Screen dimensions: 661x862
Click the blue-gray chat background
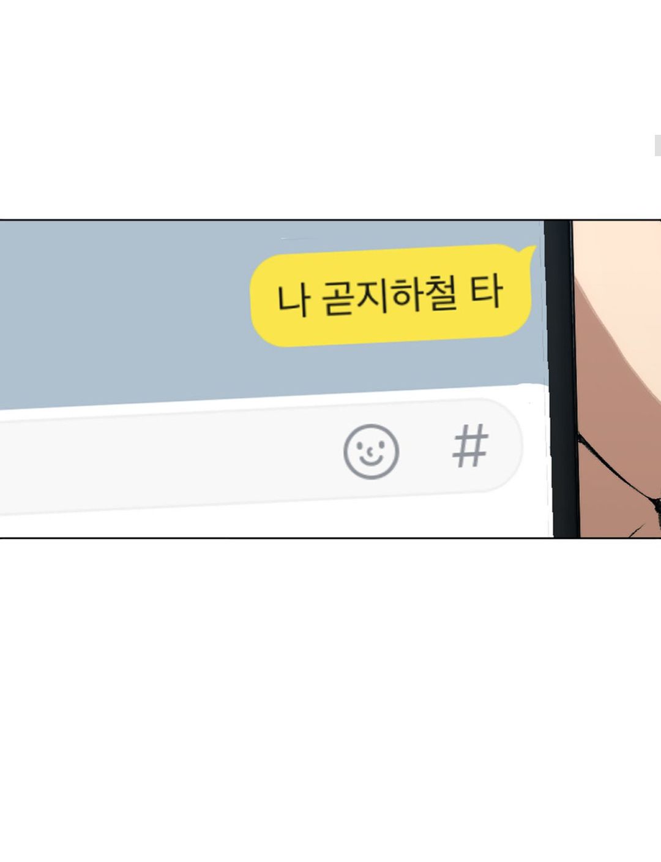(122, 306)
